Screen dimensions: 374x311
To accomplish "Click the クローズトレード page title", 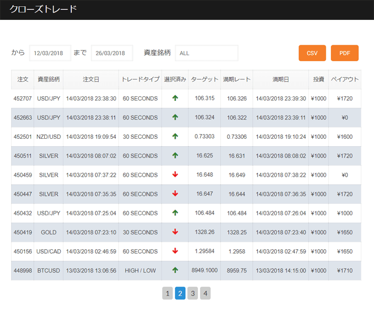I will (43, 9).
